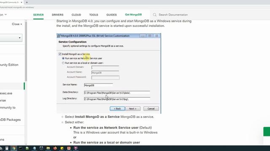Open sidebar item ending 'DB Packages'
270x151 pixels.
(10, 120)
